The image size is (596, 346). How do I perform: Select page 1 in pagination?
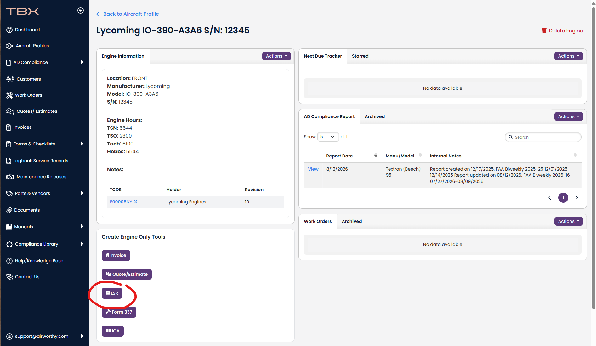click(563, 198)
